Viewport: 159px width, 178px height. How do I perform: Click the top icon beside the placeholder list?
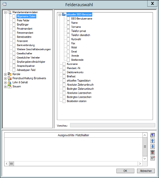pos(152,135)
